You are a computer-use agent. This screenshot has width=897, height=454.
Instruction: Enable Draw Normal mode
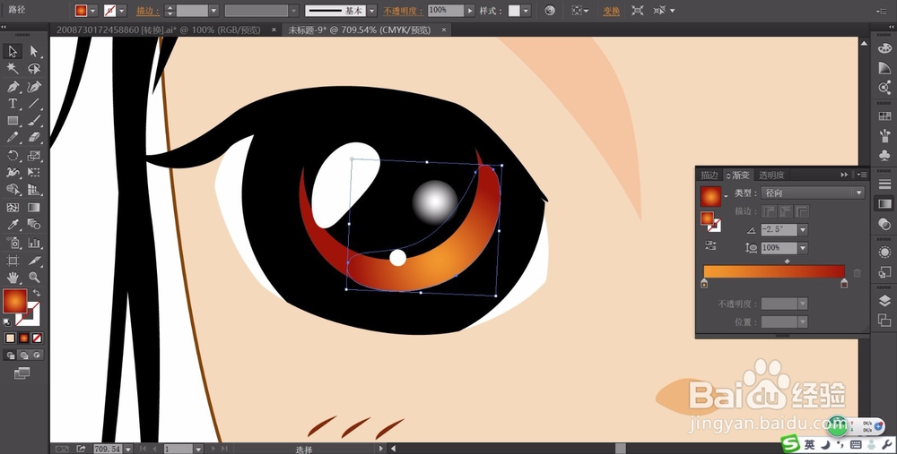coord(10,355)
